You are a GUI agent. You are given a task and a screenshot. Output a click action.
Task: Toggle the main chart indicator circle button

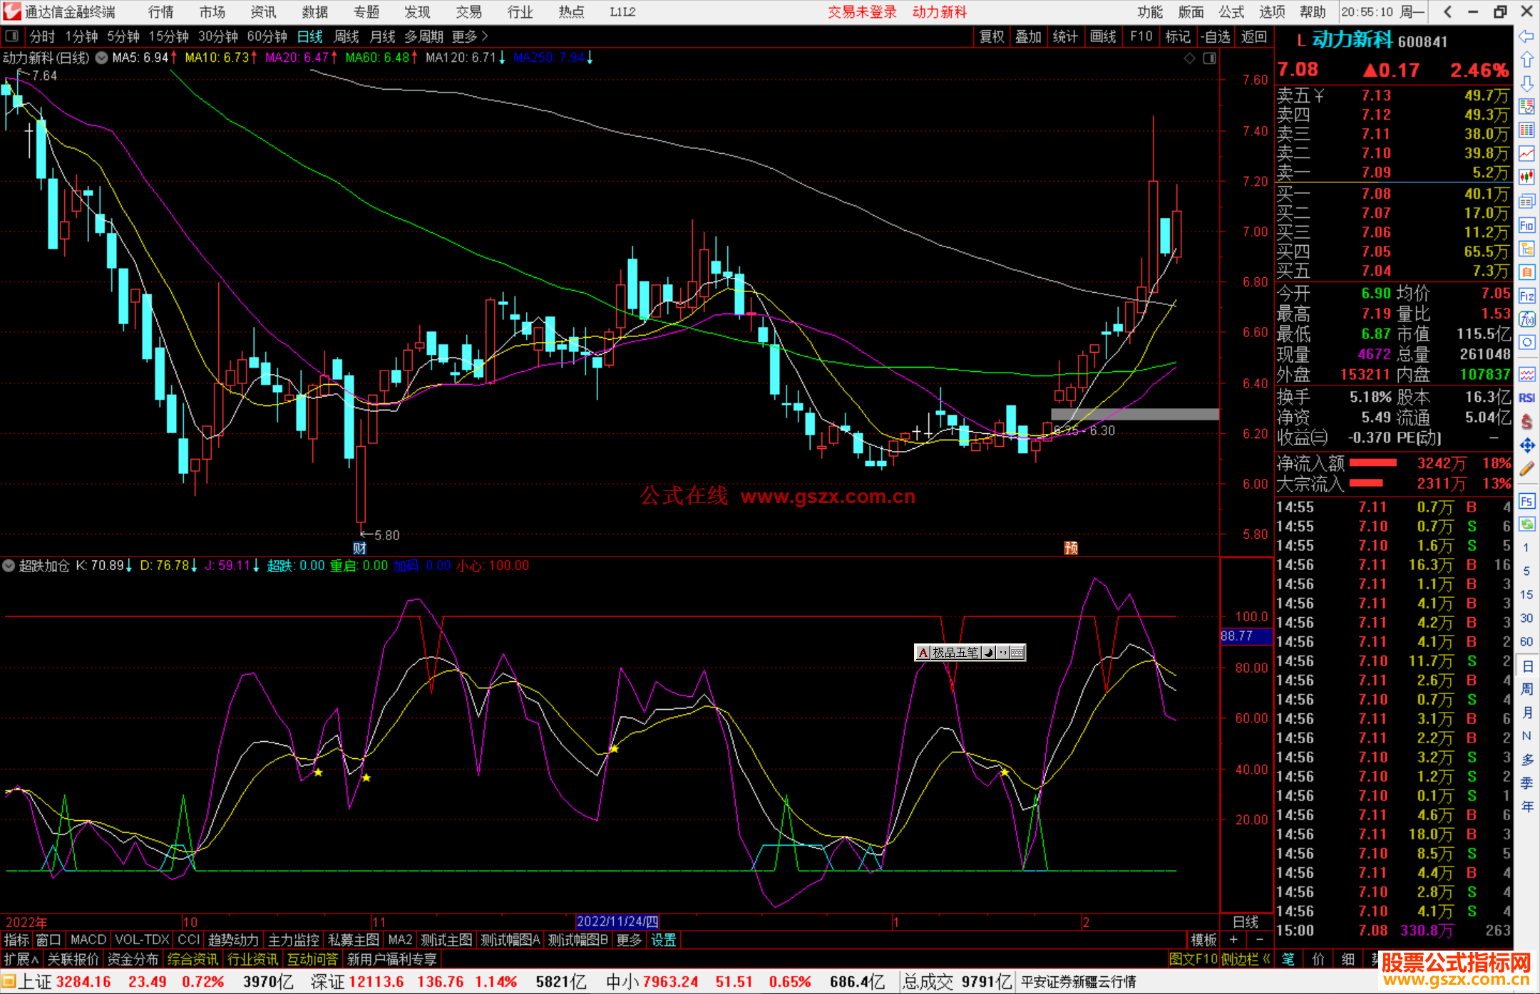(101, 58)
